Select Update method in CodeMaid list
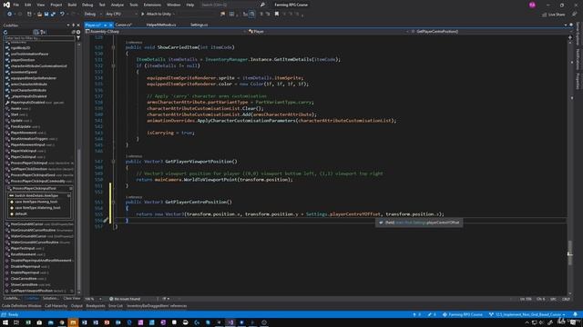The image size is (583, 327). tap(16, 121)
